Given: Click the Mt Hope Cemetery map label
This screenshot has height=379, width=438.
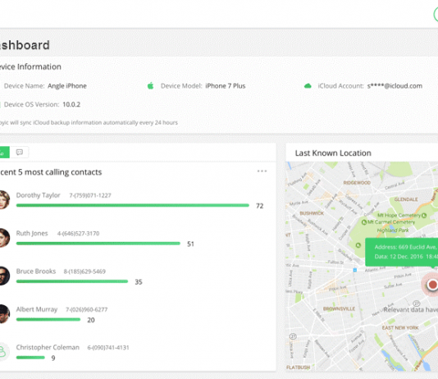Looking at the screenshot, I should point(399,215).
